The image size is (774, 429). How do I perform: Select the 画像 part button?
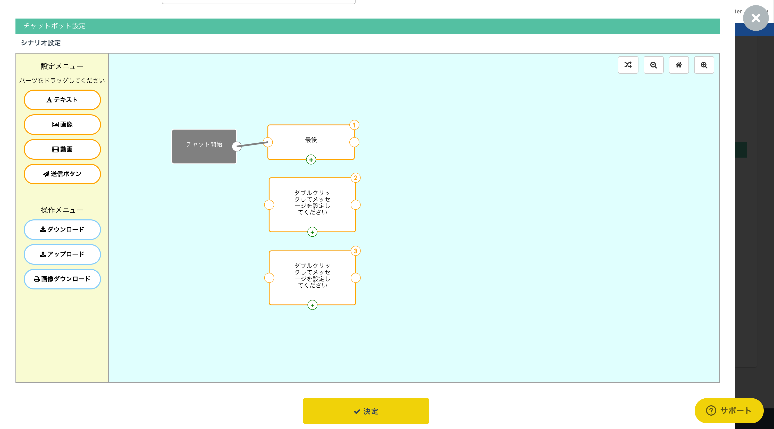pyautogui.click(x=62, y=124)
